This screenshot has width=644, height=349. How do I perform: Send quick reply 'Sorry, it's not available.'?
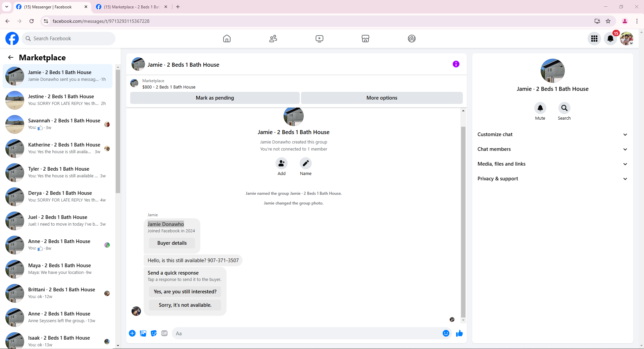coord(185,305)
